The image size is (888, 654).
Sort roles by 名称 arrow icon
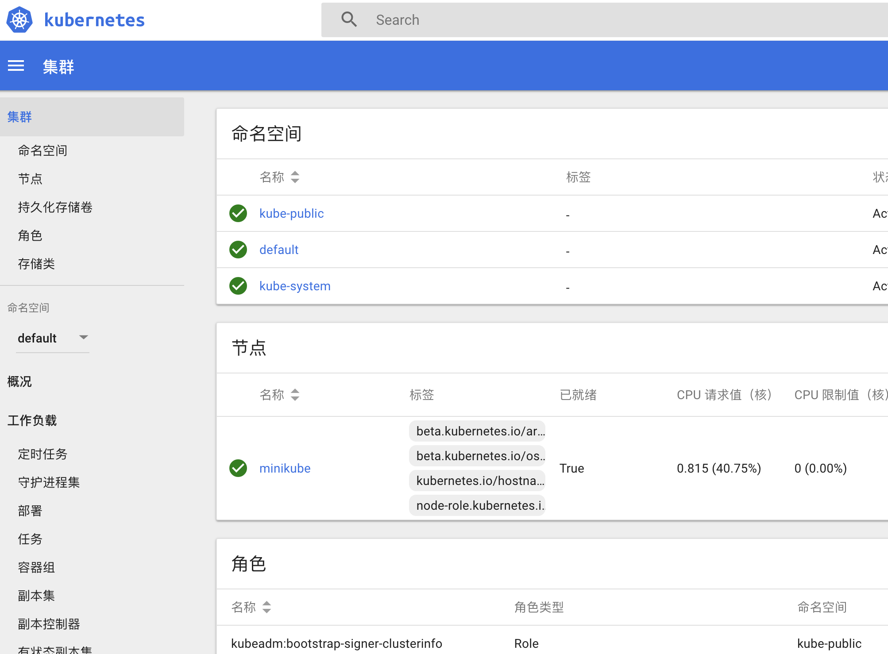pos(266,607)
